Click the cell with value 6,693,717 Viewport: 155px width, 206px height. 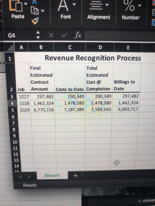pyautogui.click(x=125, y=109)
